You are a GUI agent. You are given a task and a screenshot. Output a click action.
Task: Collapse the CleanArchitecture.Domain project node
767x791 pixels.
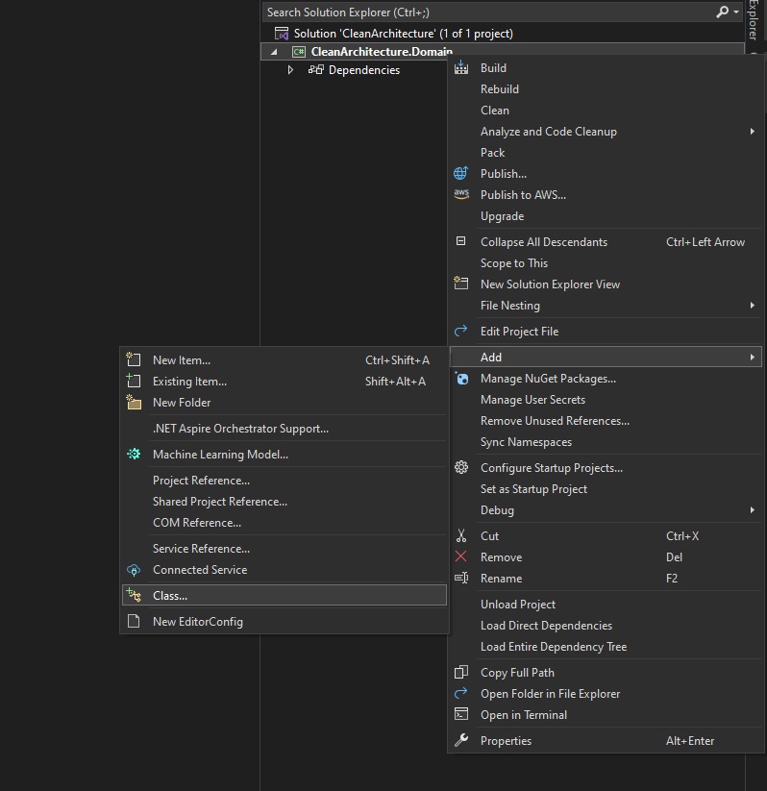click(272, 51)
